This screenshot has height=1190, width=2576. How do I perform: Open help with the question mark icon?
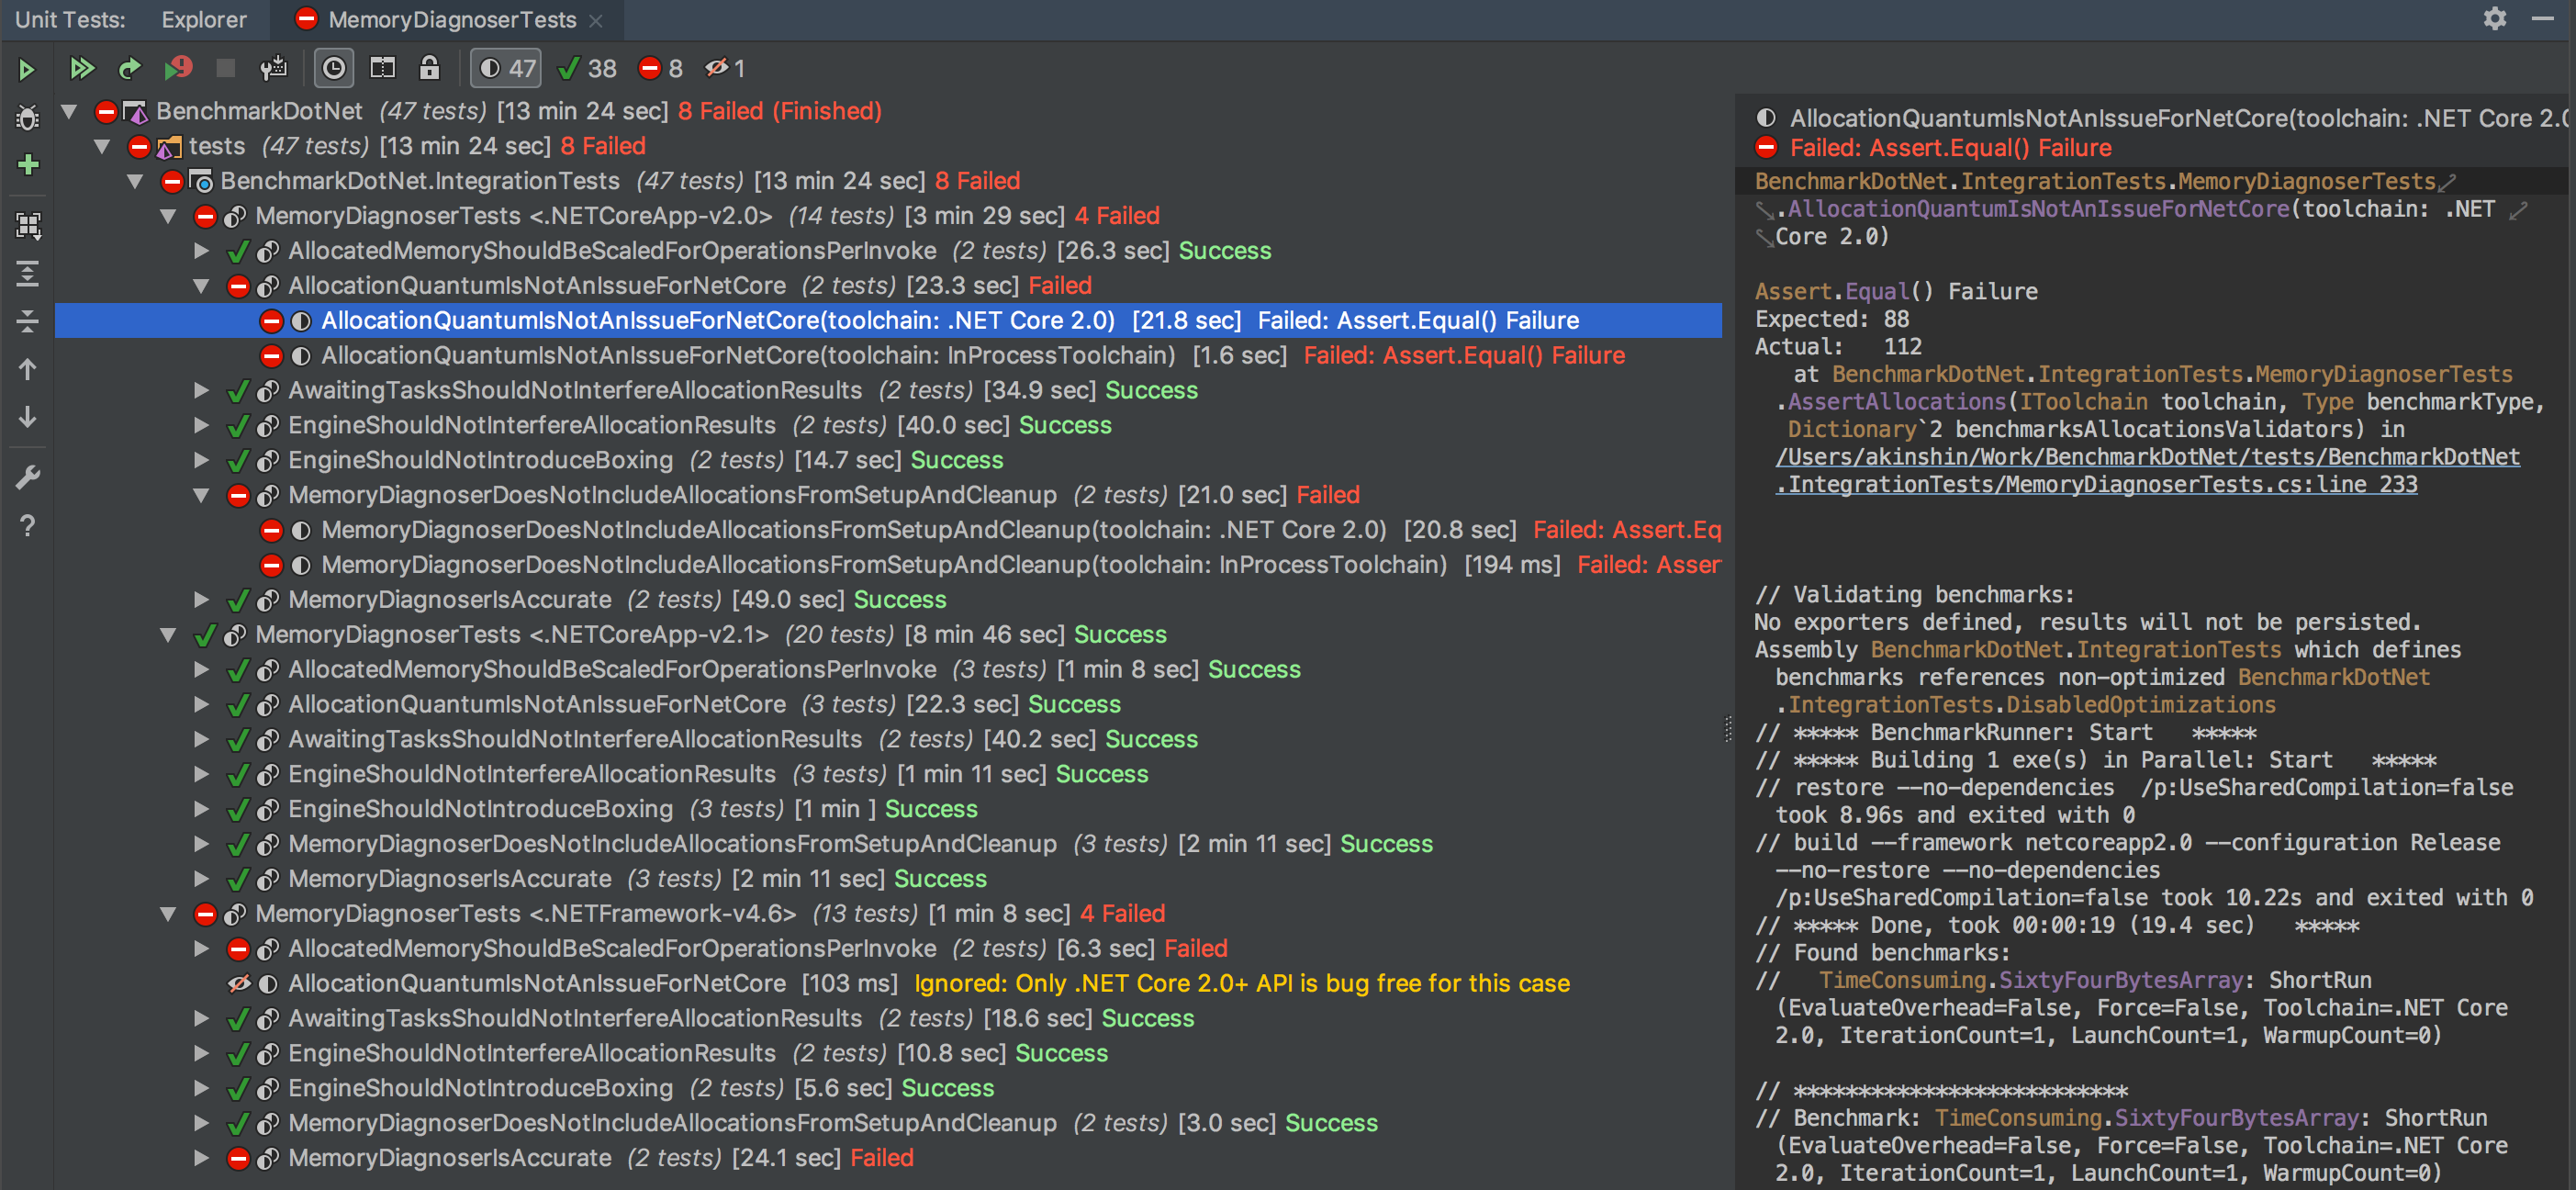28,525
